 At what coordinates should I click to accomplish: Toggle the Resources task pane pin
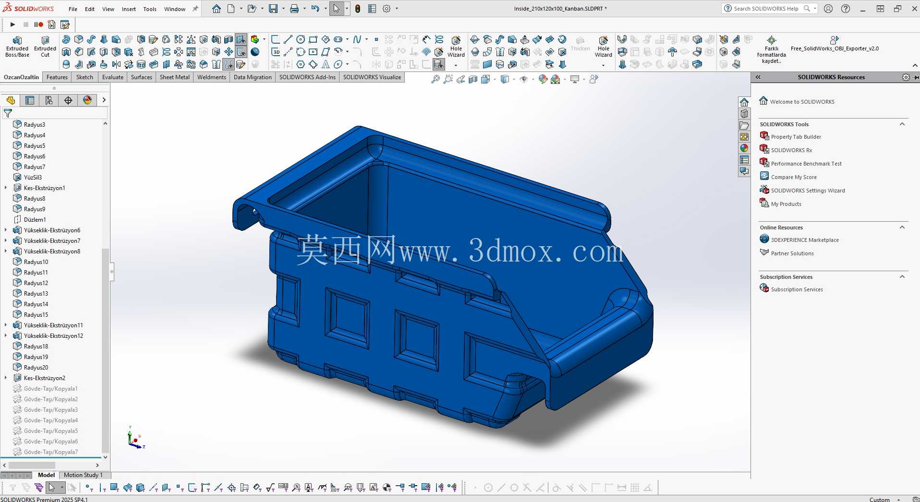(916, 77)
